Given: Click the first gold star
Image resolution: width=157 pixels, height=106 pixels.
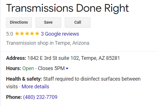Looking at the screenshot, I should click(x=17, y=34).
